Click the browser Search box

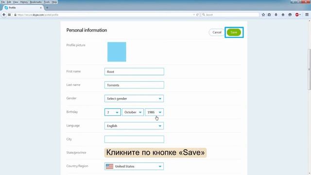[230, 15]
